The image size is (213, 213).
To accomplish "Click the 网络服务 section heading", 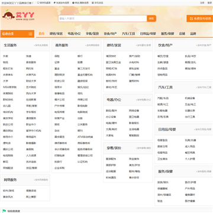I will pyautogui.click(x=10, y=180).
